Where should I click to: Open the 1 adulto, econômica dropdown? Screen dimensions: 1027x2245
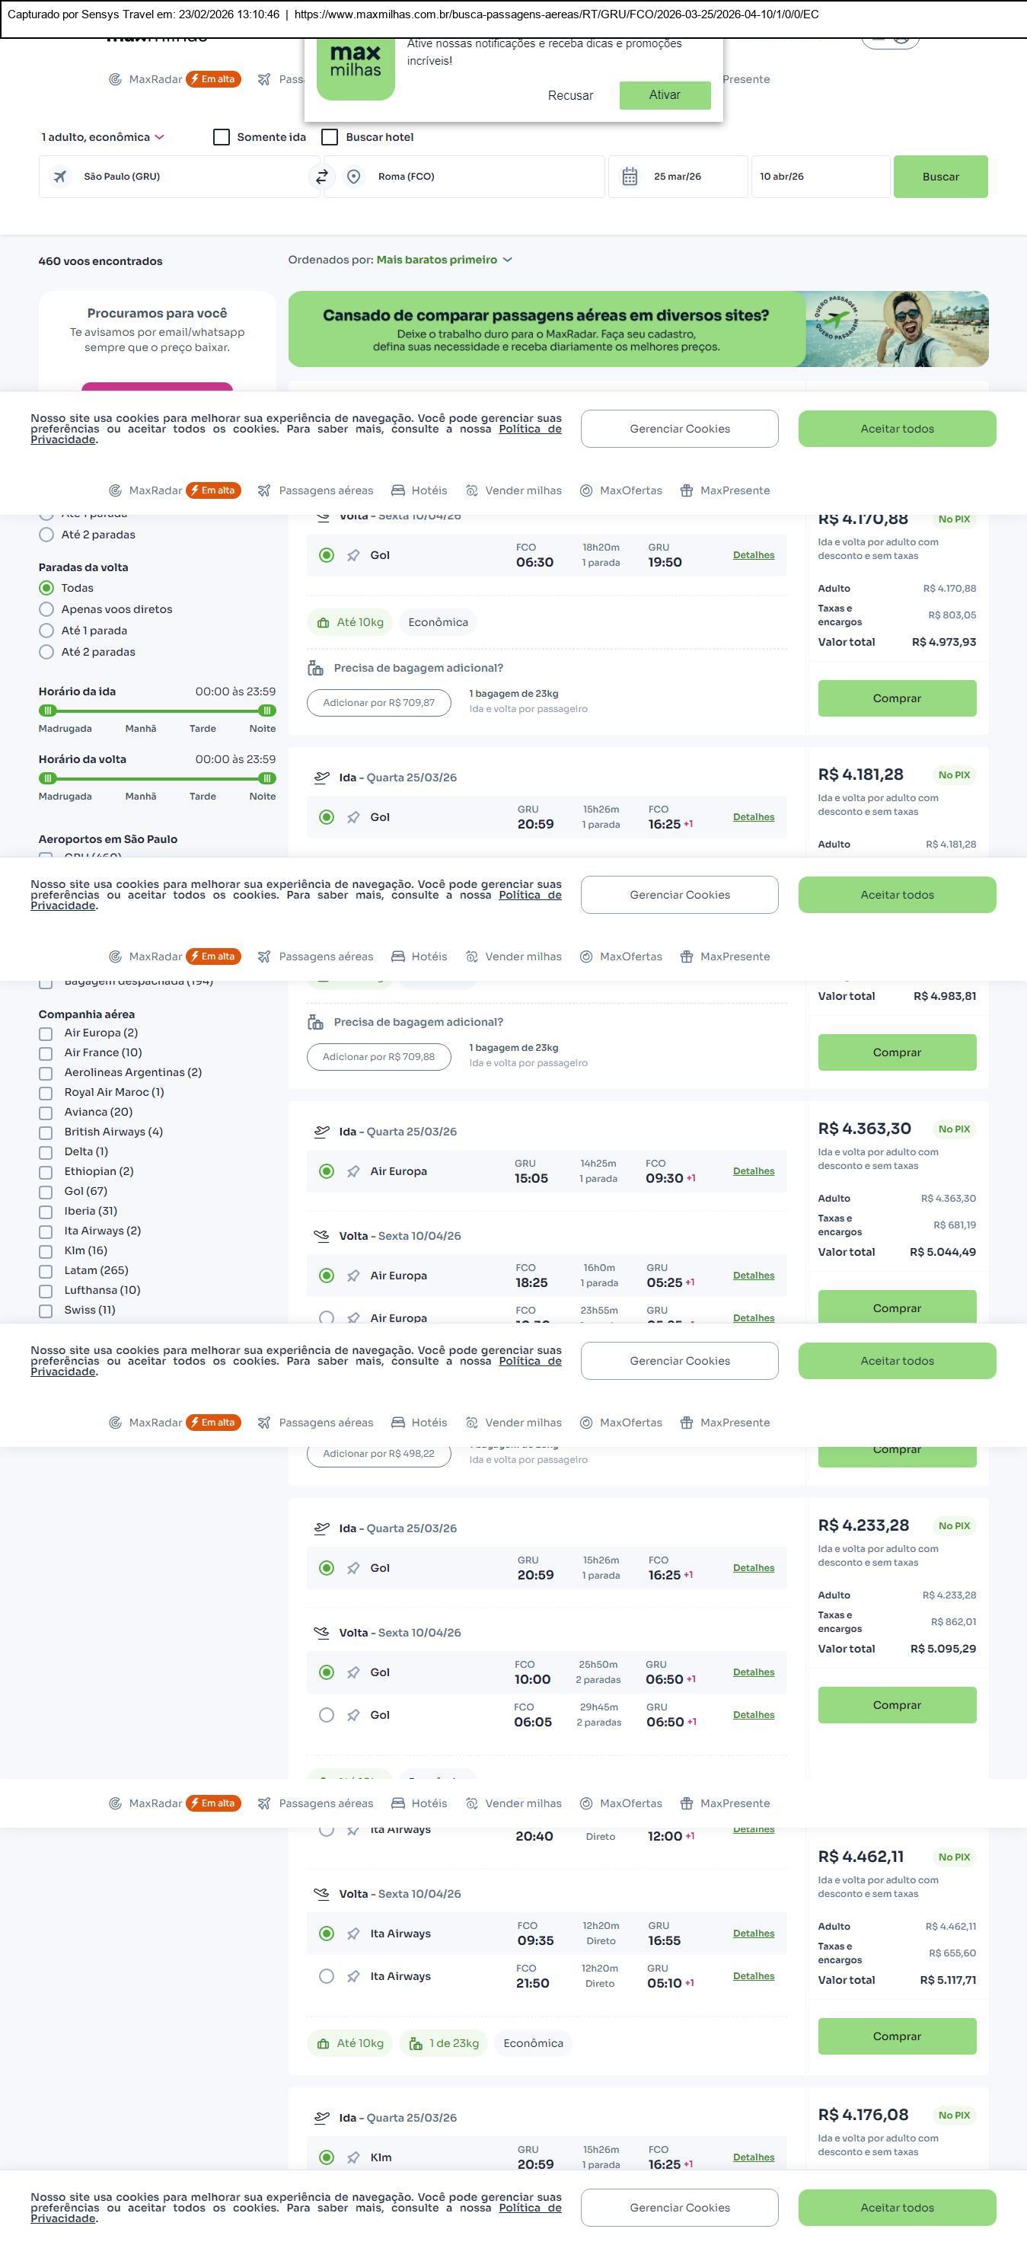pyautogui.click(x=103, y=138)
